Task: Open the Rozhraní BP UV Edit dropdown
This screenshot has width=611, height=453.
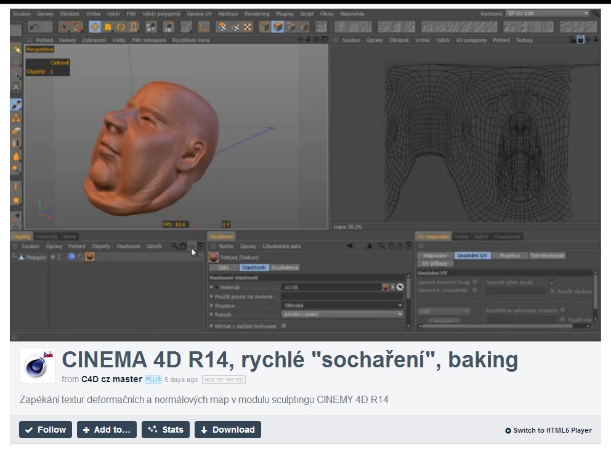Action: (x=548, y=14)
